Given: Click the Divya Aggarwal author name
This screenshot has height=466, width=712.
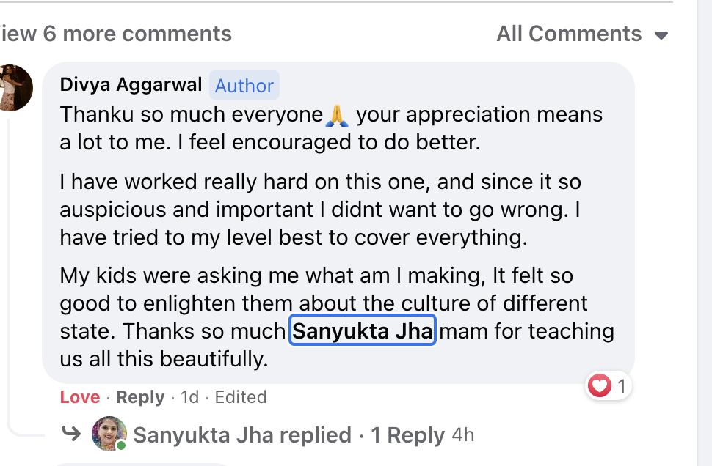Looking at the screenshot, I should (131, 85).
